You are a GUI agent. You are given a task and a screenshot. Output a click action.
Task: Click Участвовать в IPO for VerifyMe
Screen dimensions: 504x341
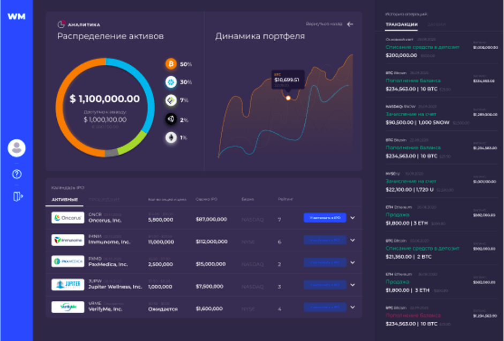(325, 307)
